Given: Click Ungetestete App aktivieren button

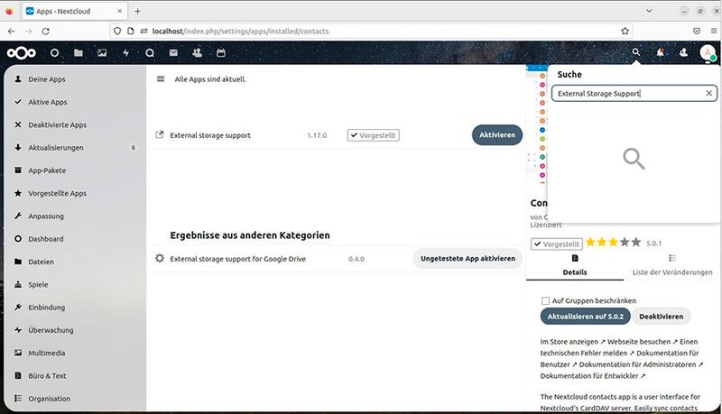Looking at the screenshot, I should click(467, 259).
